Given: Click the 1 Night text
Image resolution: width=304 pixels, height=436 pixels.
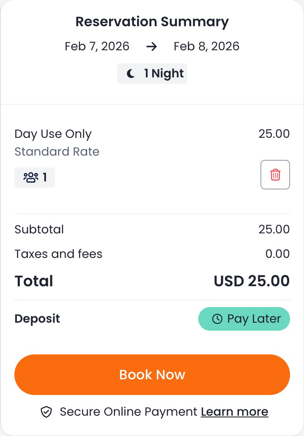Looking at the screenshot, I should pyautogui.click(x=164, y=74).
